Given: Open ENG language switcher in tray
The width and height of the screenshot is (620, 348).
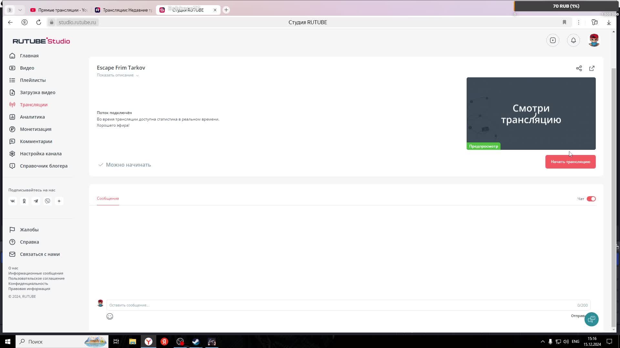Looking at the screenshot, I should pyautogui.click(x=575, y=342).
